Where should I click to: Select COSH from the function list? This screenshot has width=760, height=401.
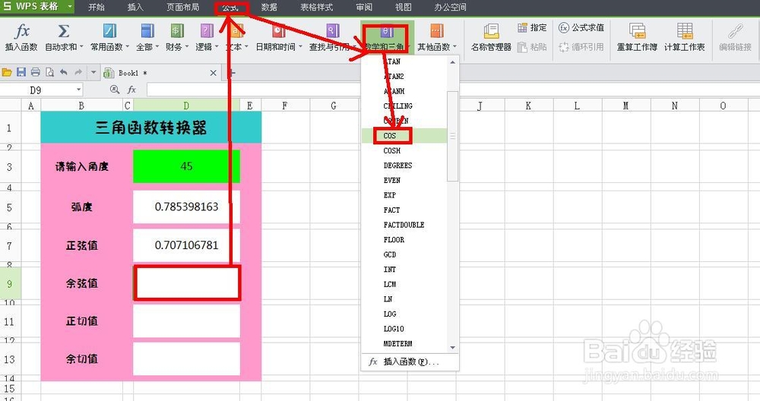point(404,150)
